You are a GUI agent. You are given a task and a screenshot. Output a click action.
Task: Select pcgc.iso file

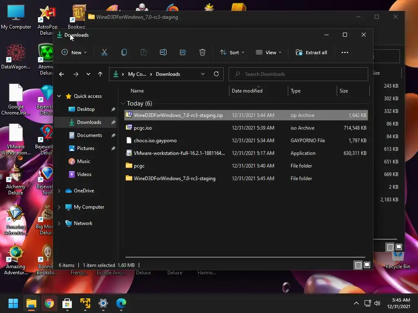point(246,128)
